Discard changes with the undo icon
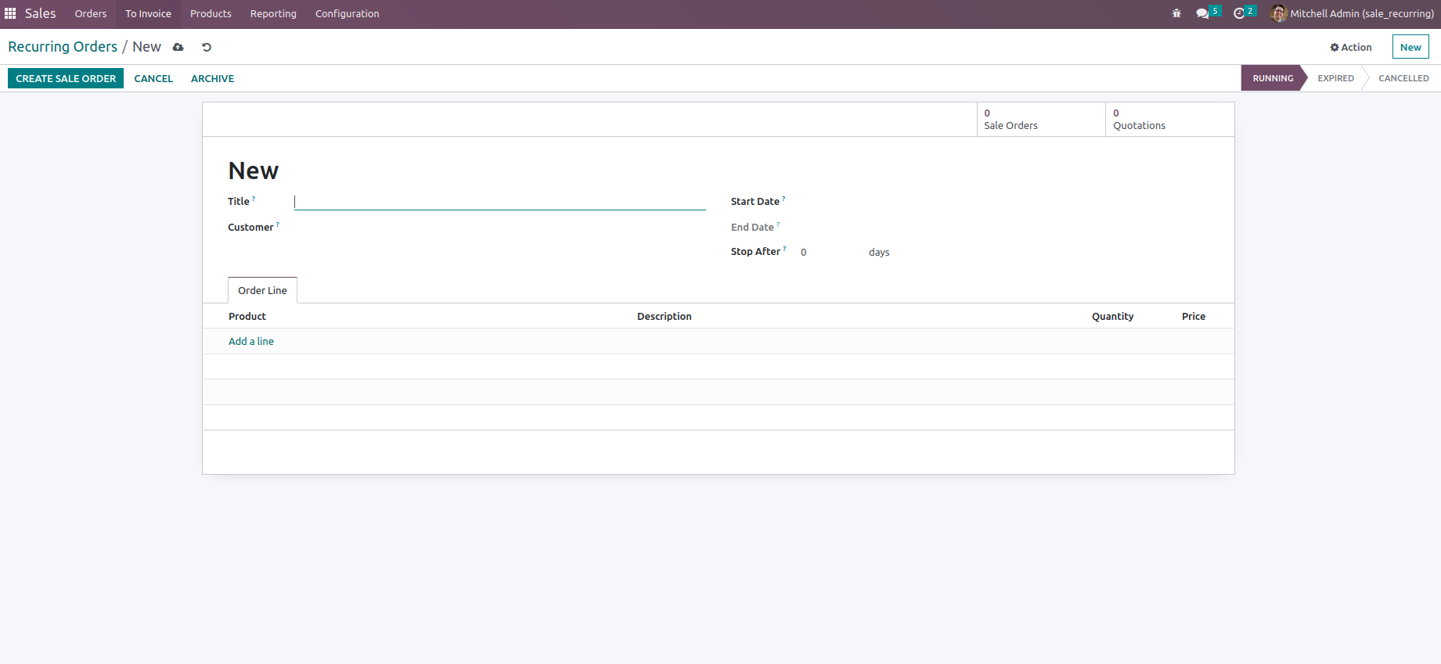This screenshot has height=664, width=1441. pyautogui.click(x=207, y=47)
